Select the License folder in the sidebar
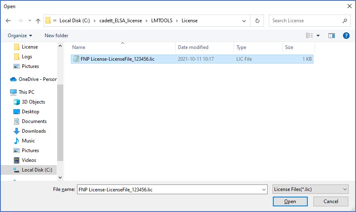The height and width of the screenshot is (212, 356). (30, 47)
